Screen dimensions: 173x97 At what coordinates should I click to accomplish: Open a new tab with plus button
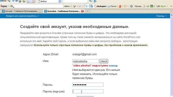(88, 11)
